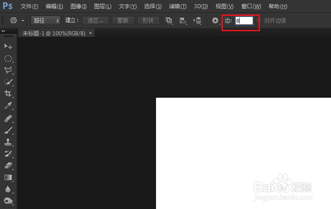Open the tool preset picker arrow

tap(23, 20)
